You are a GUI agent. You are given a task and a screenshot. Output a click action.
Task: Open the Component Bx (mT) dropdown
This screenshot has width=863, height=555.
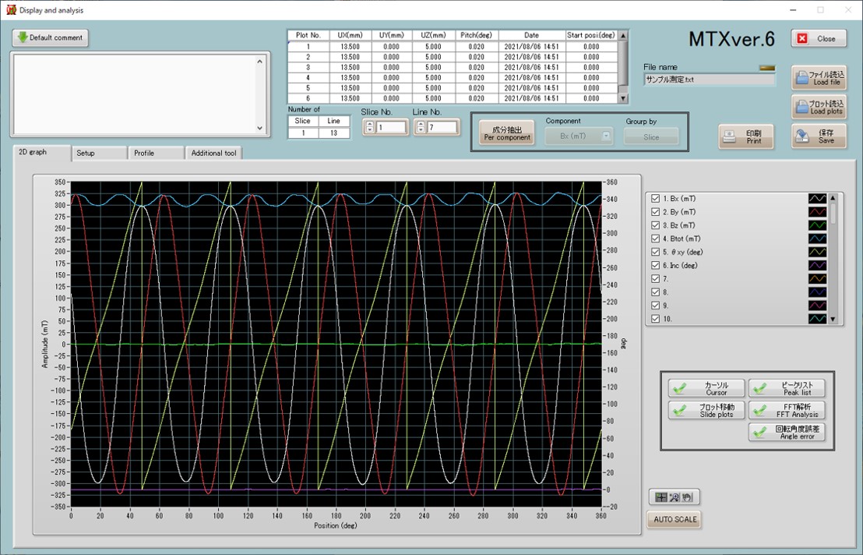(x=579, y=136)
